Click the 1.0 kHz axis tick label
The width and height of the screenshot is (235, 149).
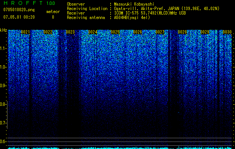coord(3,67)
